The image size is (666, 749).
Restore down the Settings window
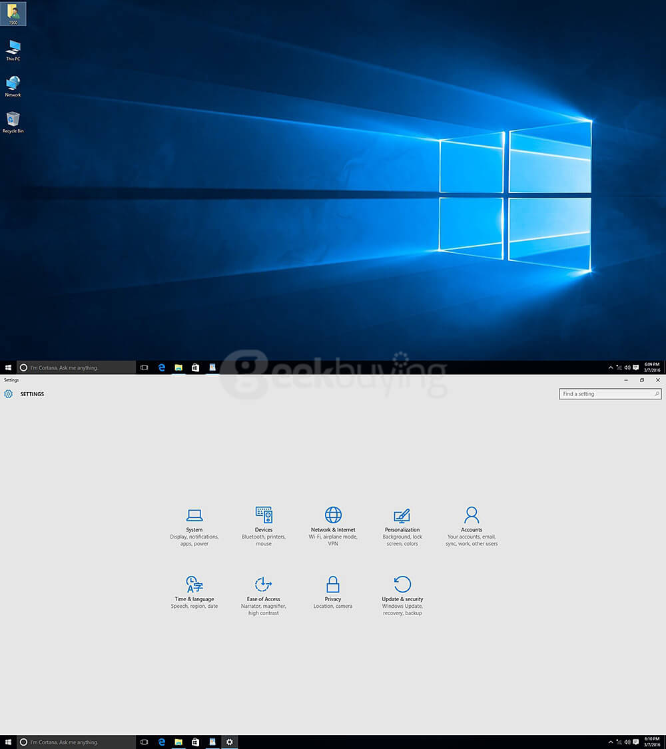(641, 380)
